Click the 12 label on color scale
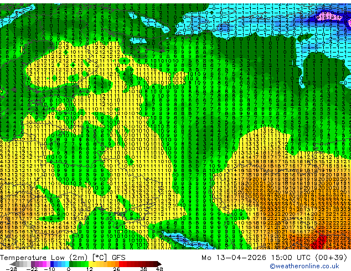351x271 pixels. (x=90, y=269)
